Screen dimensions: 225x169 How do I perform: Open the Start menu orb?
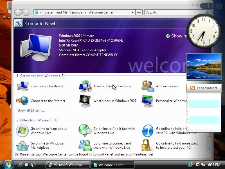point(8,165)
